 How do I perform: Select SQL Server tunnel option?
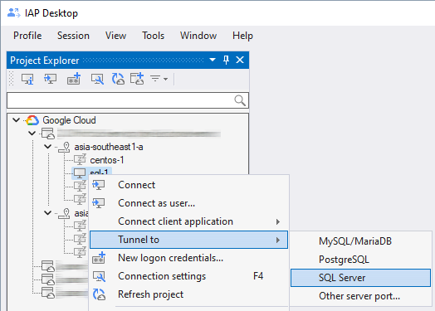pos(360,278)
